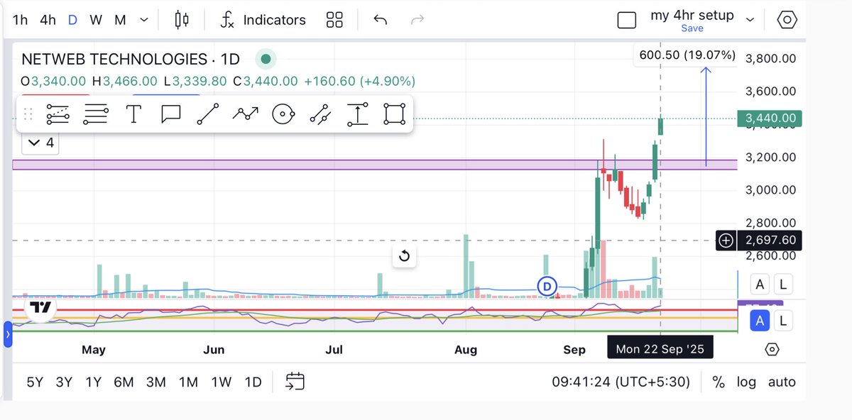The width and height of the screenshot is (852, 420).
Task: Click the Mon 22 Sep '25 date label
Action: (660, 350)
